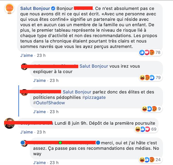Open the Salut Bonjour profile picture
173x165 pixels.
coord(10,9)
